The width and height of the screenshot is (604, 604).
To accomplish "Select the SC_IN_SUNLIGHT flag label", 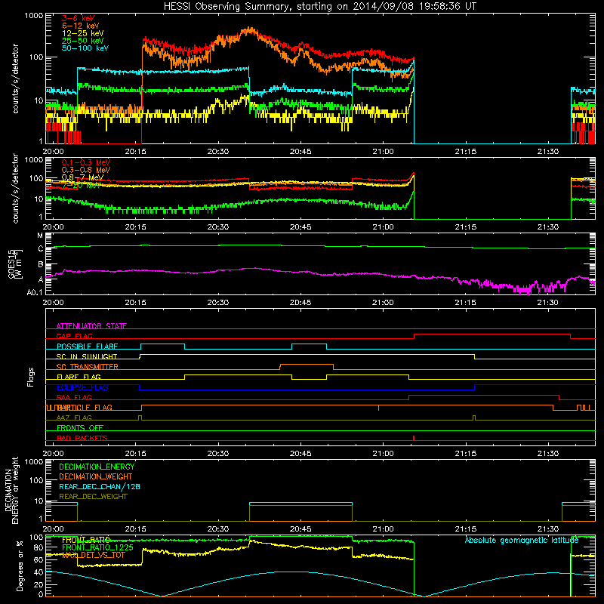I will pyautogui.click(x=87, y=356).
